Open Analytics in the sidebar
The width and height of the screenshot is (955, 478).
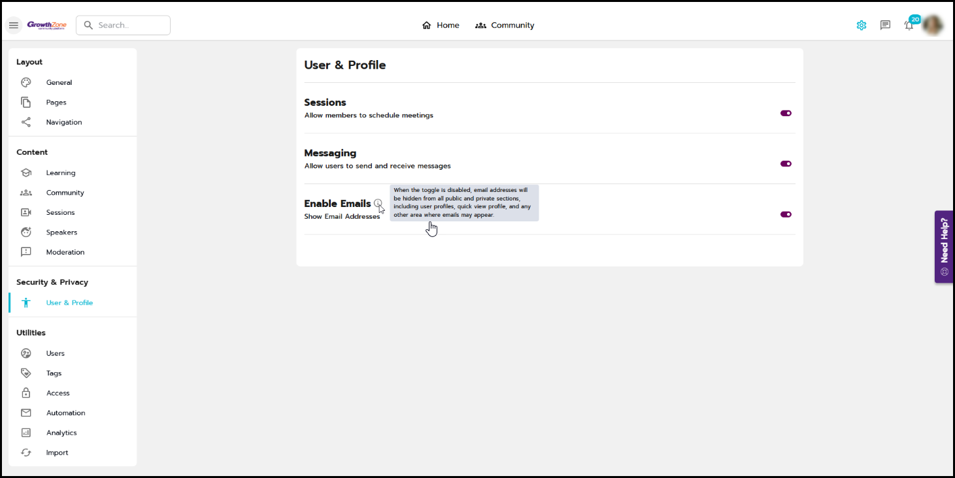61,433
